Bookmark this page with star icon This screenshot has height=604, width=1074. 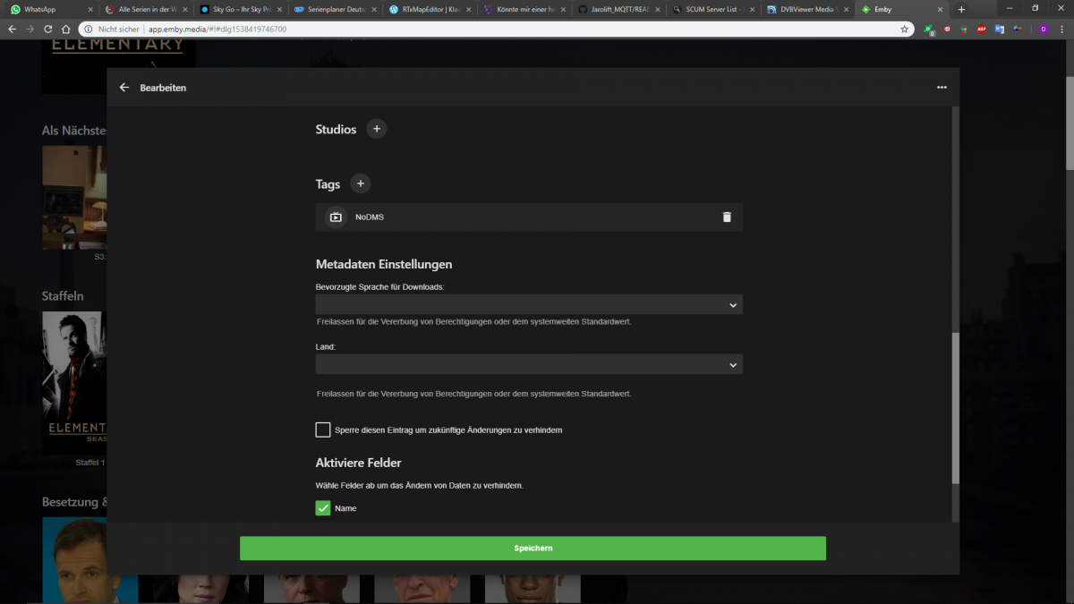tap(905, 29)
